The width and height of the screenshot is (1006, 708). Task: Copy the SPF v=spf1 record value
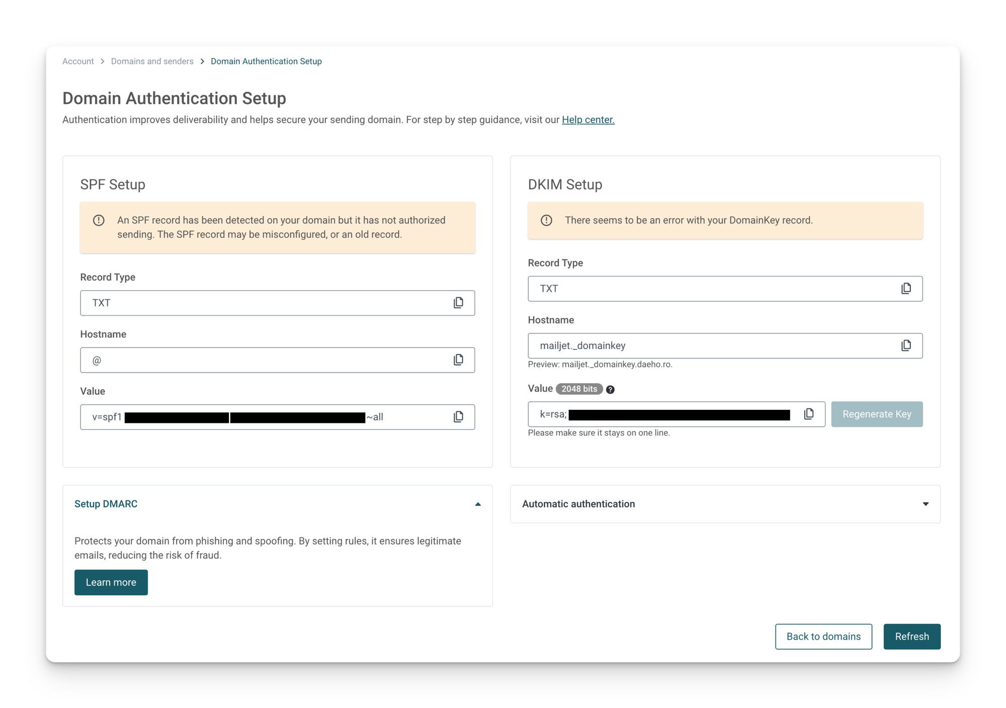pos(458,417)
